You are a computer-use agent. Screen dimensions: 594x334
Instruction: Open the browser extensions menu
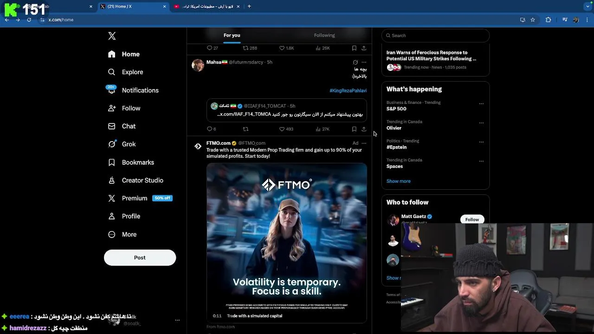[x=548, y=20]
